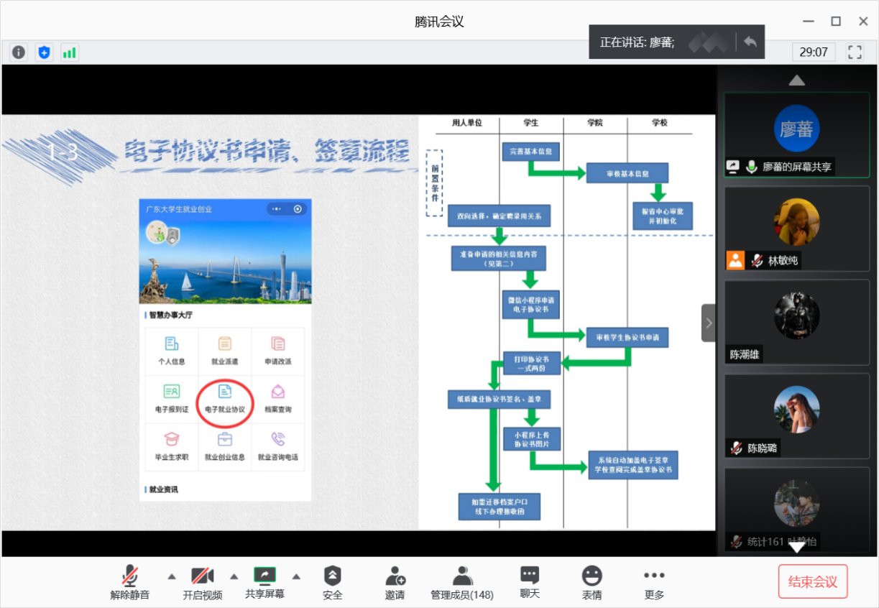Screen dimensions: 879x608
Task: Open Manage Members (管理成员) panel
Action: 461,582
